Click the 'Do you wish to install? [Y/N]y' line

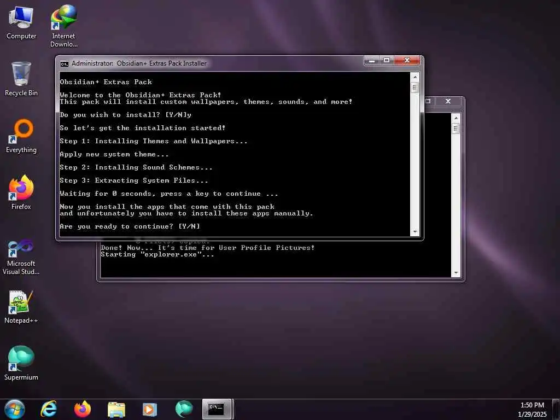[x=125, y=115]
